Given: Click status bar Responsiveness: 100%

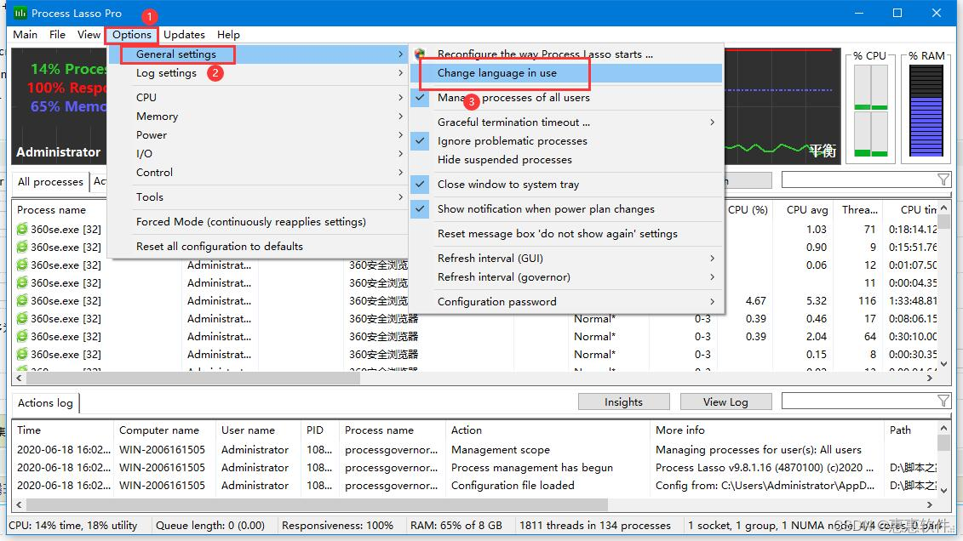Looking at the screenshot, I should point(338,526).
